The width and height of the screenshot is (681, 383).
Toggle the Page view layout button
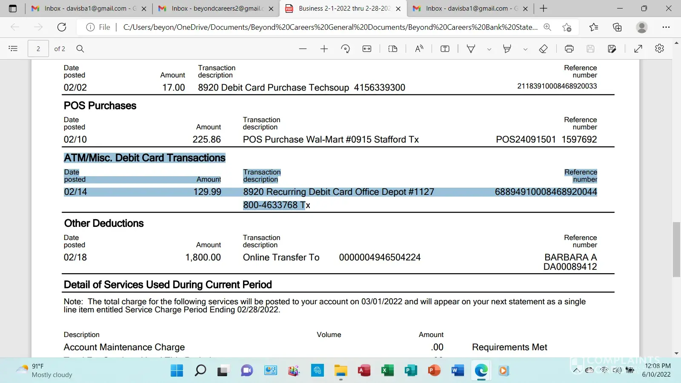tap(393, 49)
